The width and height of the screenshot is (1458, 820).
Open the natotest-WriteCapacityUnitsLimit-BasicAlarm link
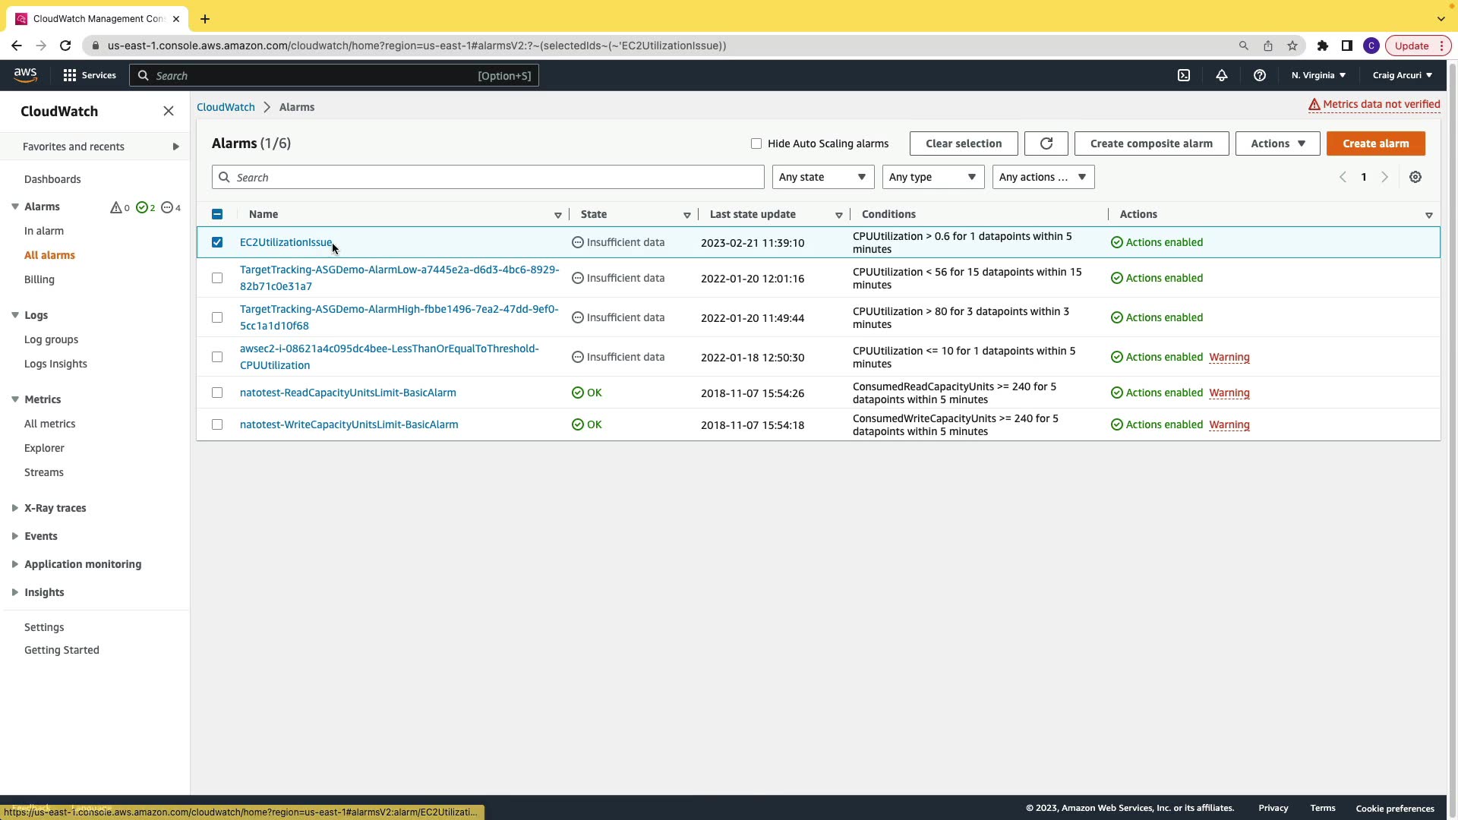pos(349,424)
